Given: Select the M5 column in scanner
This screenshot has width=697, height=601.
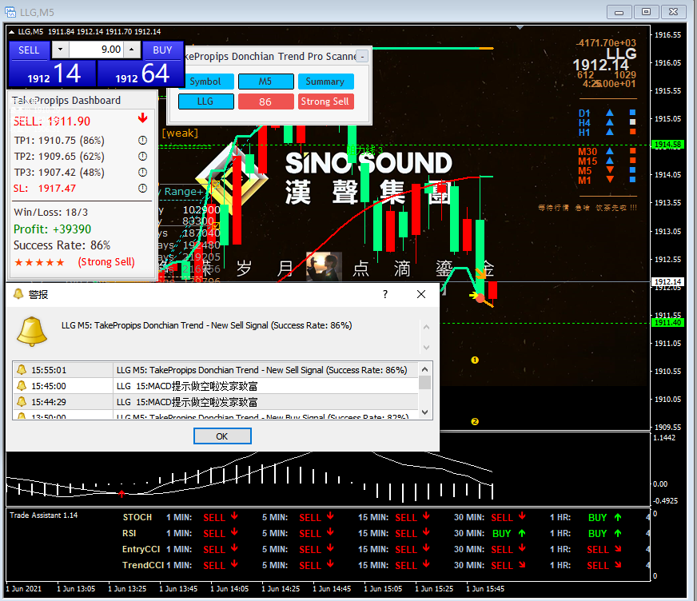Looking at the screenshot, I should [x=266, y=82].
